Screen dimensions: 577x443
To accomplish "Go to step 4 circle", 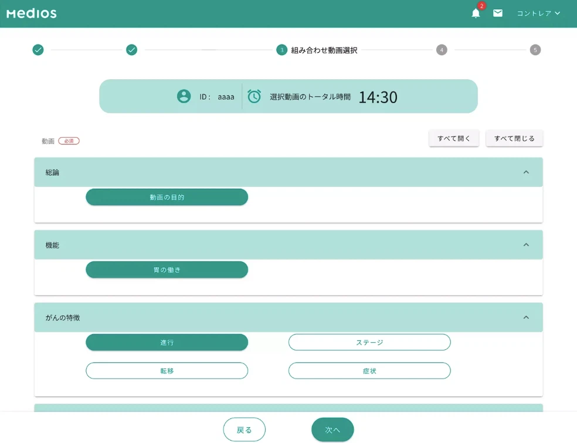I will coord(442,50).
